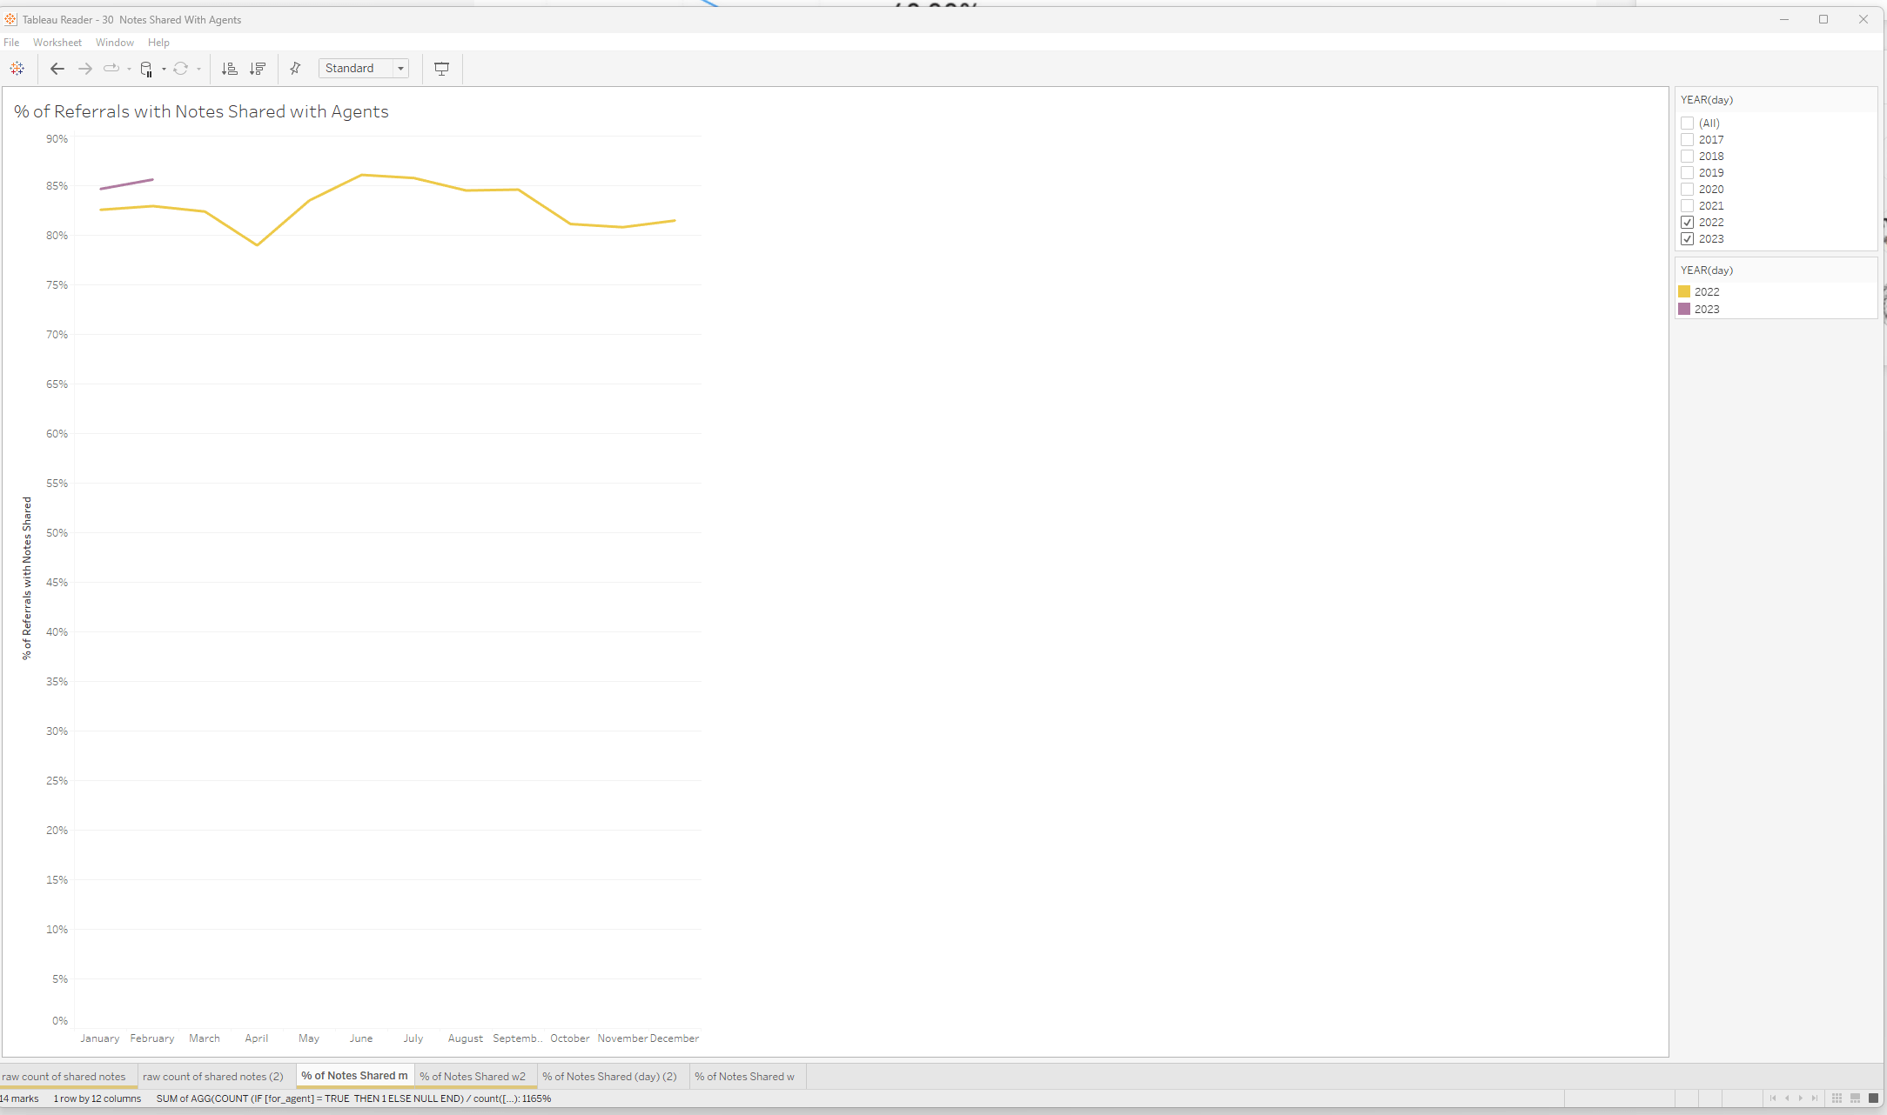Click the 2023 purple legend swatch
This screenshot has height=1115, width=1887.
(x=1684, y=310)
